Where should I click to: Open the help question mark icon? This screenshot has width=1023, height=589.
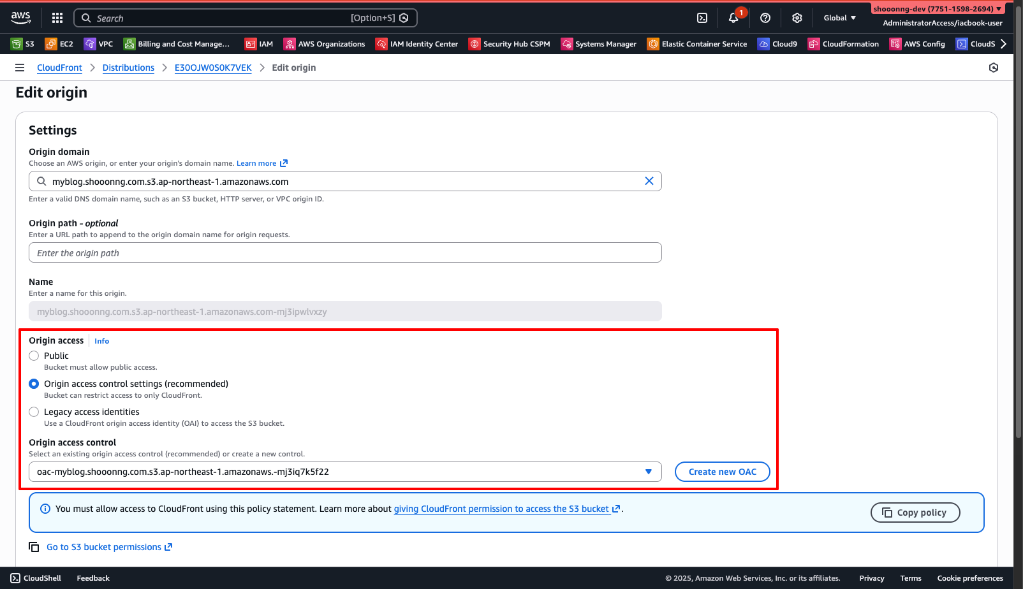tap(765, 18)
